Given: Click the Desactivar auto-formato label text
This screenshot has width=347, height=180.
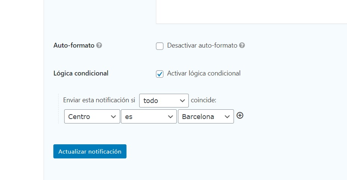Looking at the screenshot, I should click(202, 45).
